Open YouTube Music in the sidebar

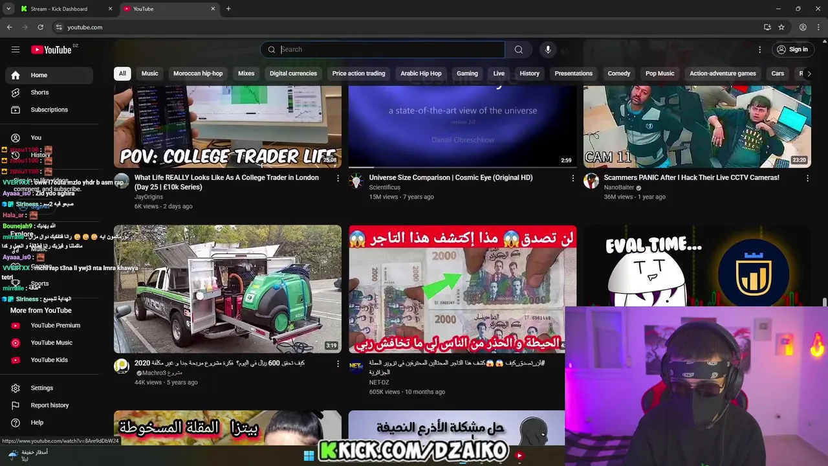click(x=49, y=342)
